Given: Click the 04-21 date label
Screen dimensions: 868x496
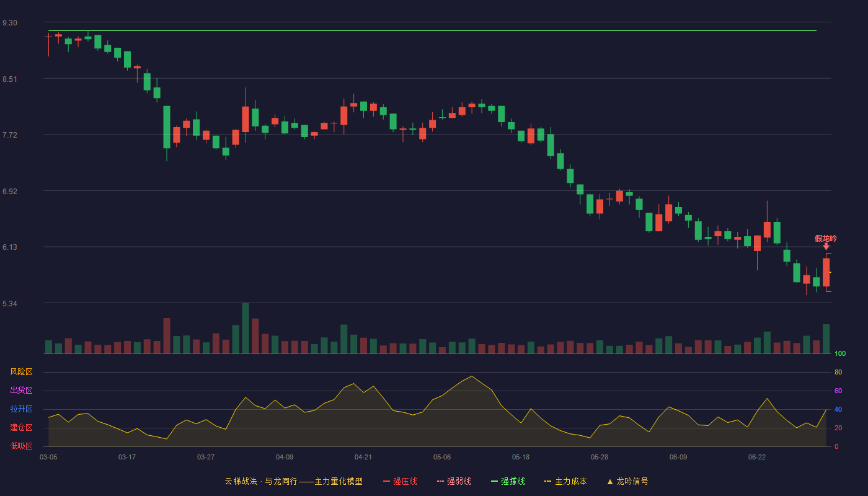Looking at the screenshot, I should pos(363,457).
